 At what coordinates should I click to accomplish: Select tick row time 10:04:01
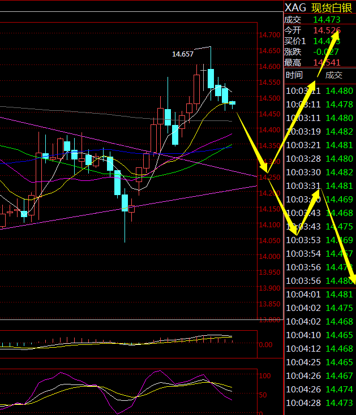[303, 295]
